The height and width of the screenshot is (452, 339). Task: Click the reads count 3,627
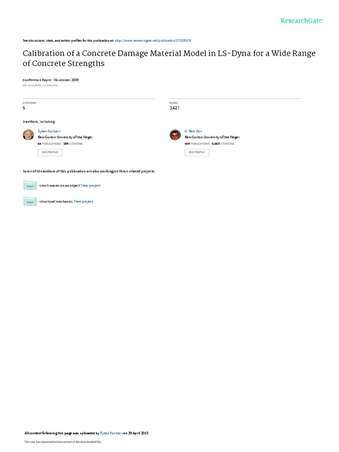point(174,108)
